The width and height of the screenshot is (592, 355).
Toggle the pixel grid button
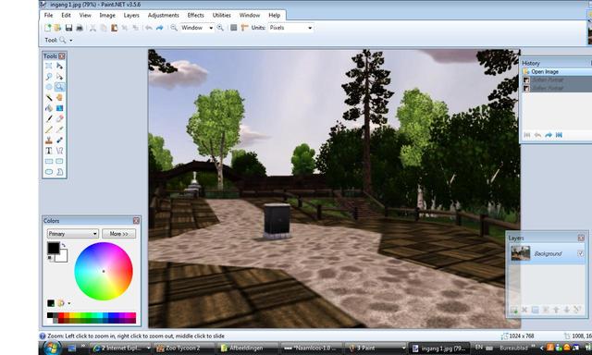point(234,28)
